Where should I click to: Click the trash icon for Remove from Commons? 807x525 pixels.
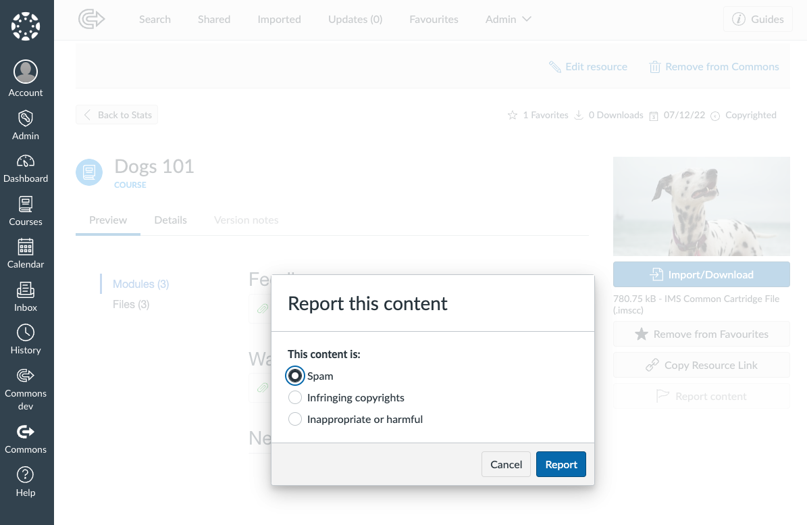click(x=654, y=67)
